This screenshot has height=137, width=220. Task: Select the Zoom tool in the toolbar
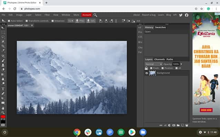pyautogui.click(x=3, y=113)
